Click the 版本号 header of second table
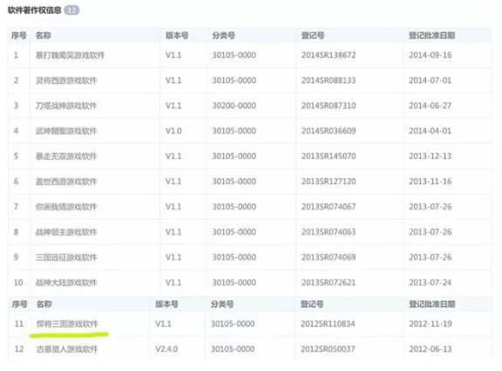This screenshot has height=371, width=502. 166,304
